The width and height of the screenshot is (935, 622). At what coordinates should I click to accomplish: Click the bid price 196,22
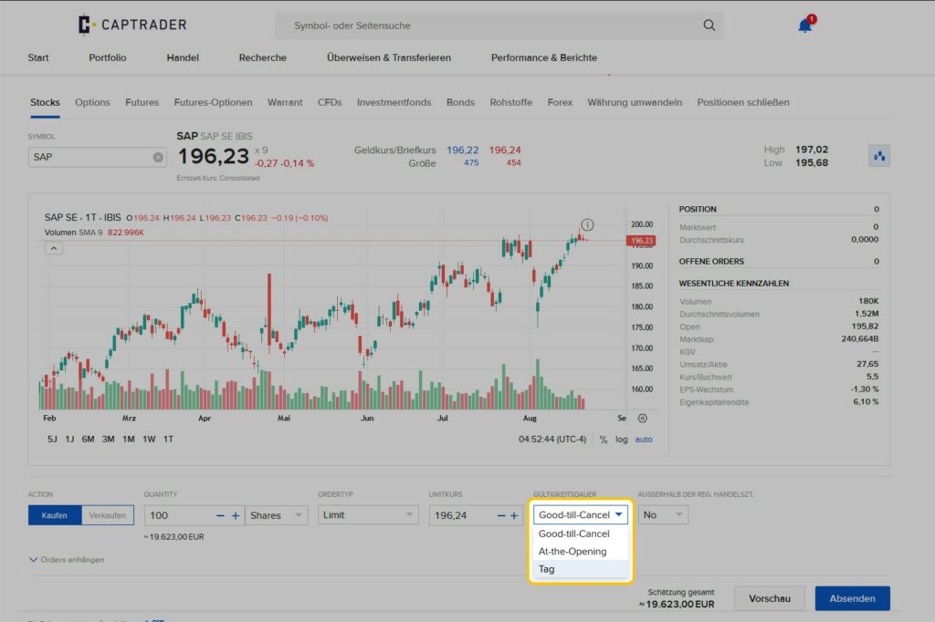[463, 150]
